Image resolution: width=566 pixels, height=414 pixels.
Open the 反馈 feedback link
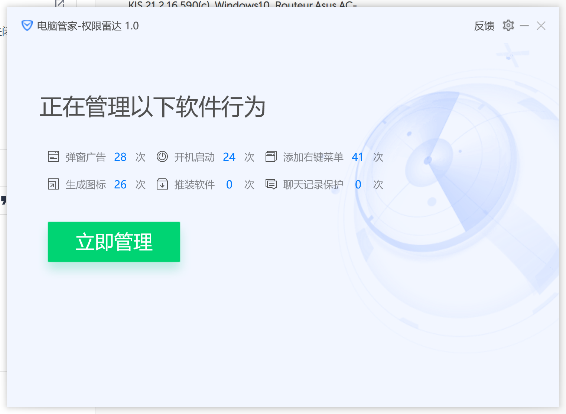pos(484,26)
